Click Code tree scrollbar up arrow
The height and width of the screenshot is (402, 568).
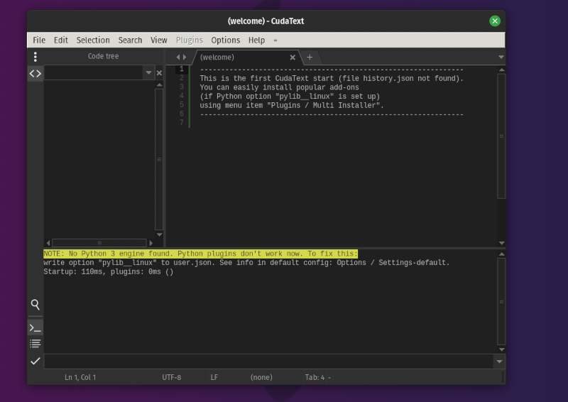[159, 85]
